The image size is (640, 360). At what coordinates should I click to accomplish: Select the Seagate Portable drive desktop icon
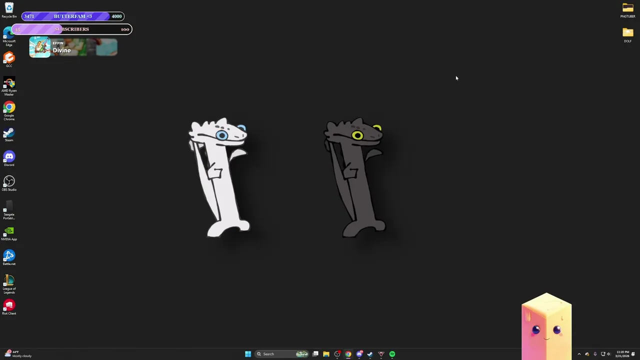click(x=9, y=210)
